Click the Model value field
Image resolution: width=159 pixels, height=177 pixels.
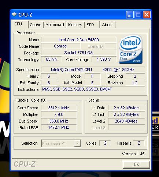click(92, 76)
